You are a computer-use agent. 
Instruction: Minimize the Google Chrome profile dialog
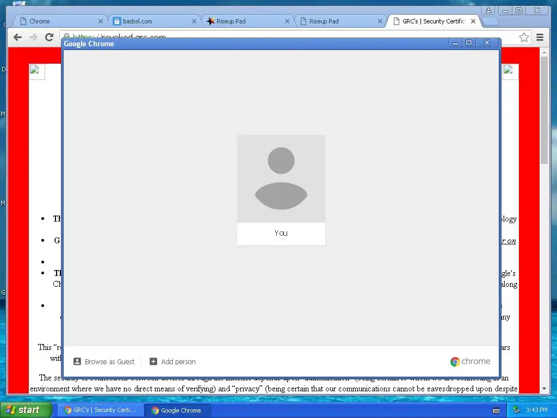tap(455, 43)
